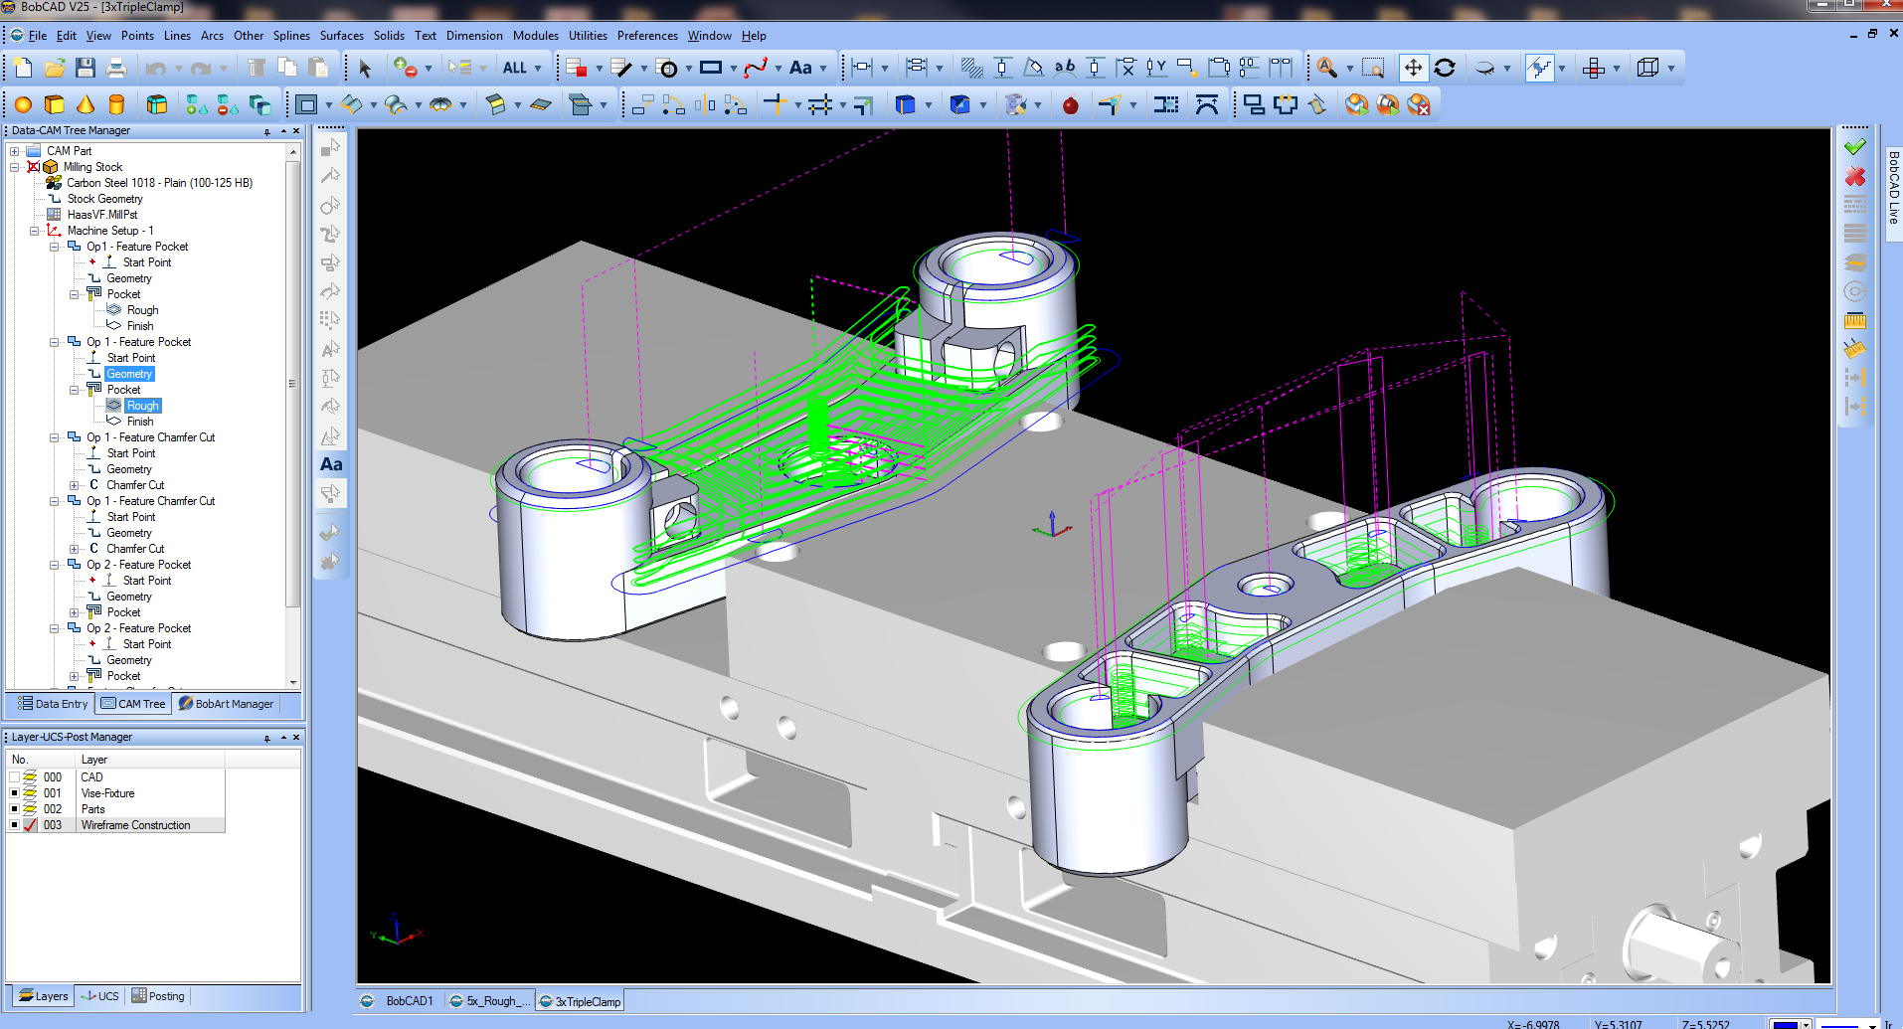1903x1029 pixels.
Task: Enable visibility for layer 000 CAD
Action: 13,776
